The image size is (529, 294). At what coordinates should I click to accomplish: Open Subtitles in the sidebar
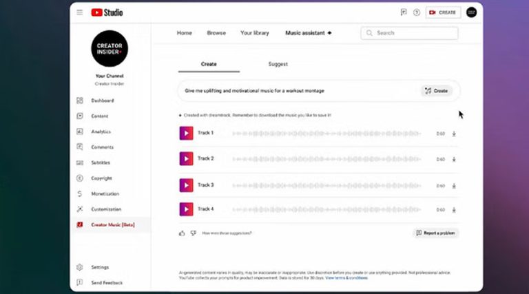[101, 162]
